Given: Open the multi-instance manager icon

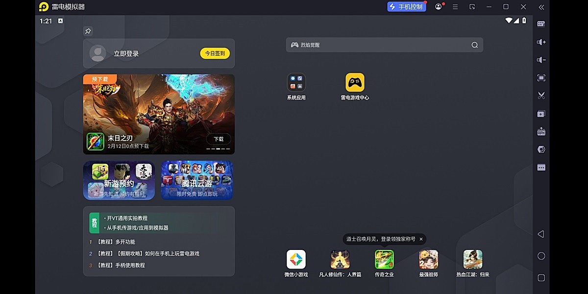Looking at the screenshot, I should pyautogui.click(x=541, y=114).
